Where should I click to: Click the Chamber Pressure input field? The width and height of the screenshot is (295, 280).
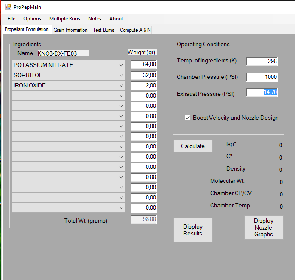click(262, 77)
